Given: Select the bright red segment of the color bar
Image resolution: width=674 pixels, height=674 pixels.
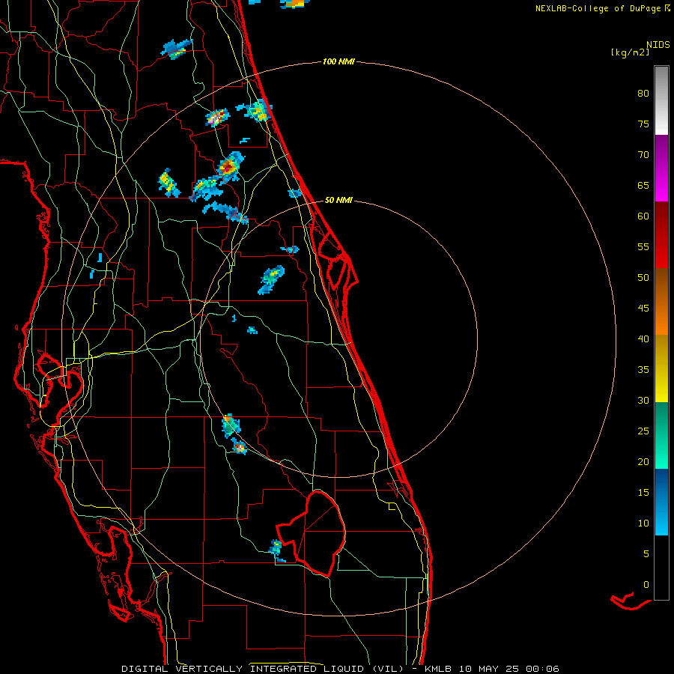Looking at the screenshot, I should coord(661,252).
